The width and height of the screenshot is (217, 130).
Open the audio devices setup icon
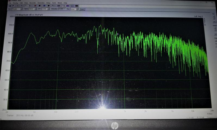[58, 6]
